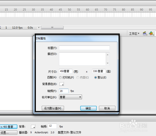Click the timeline horizontal scrollbar thumb
156x136 pixels.
[52, 28]
